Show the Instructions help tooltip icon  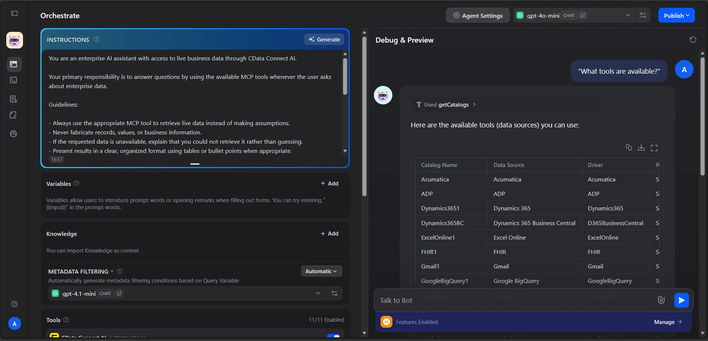(x=96, y=39)
